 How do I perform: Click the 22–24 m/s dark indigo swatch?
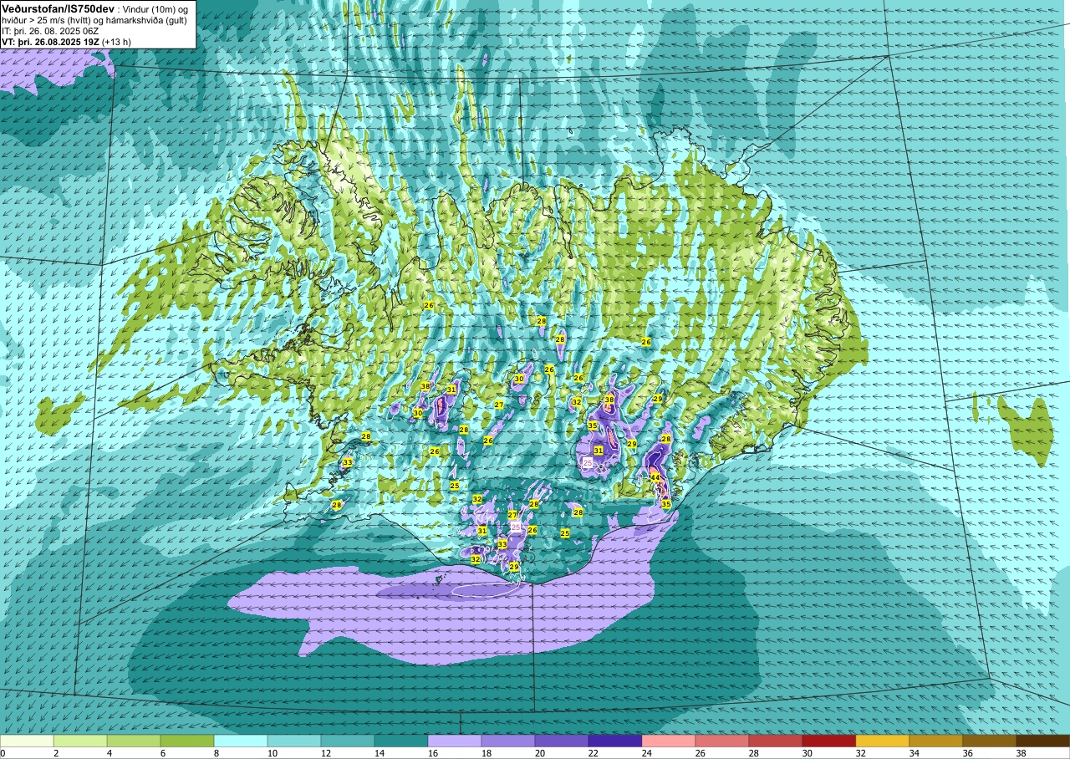click(615, 741)
